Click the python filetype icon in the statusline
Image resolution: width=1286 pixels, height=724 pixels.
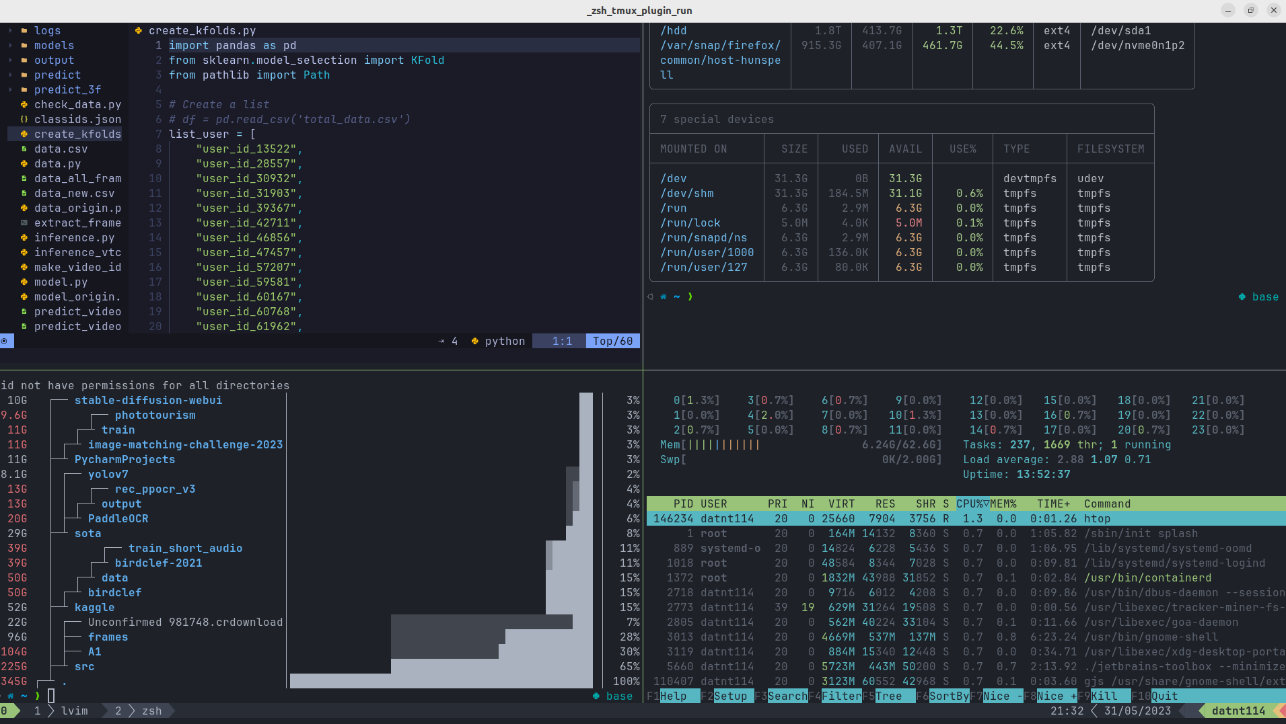pos(475,341)
